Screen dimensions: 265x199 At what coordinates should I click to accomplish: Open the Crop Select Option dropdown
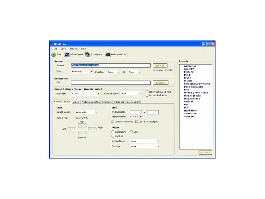(x=87, y=112)
